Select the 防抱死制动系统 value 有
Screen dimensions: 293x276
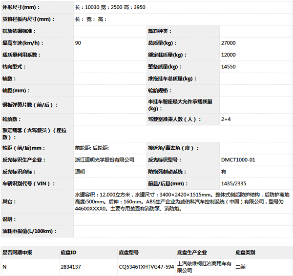224,172
